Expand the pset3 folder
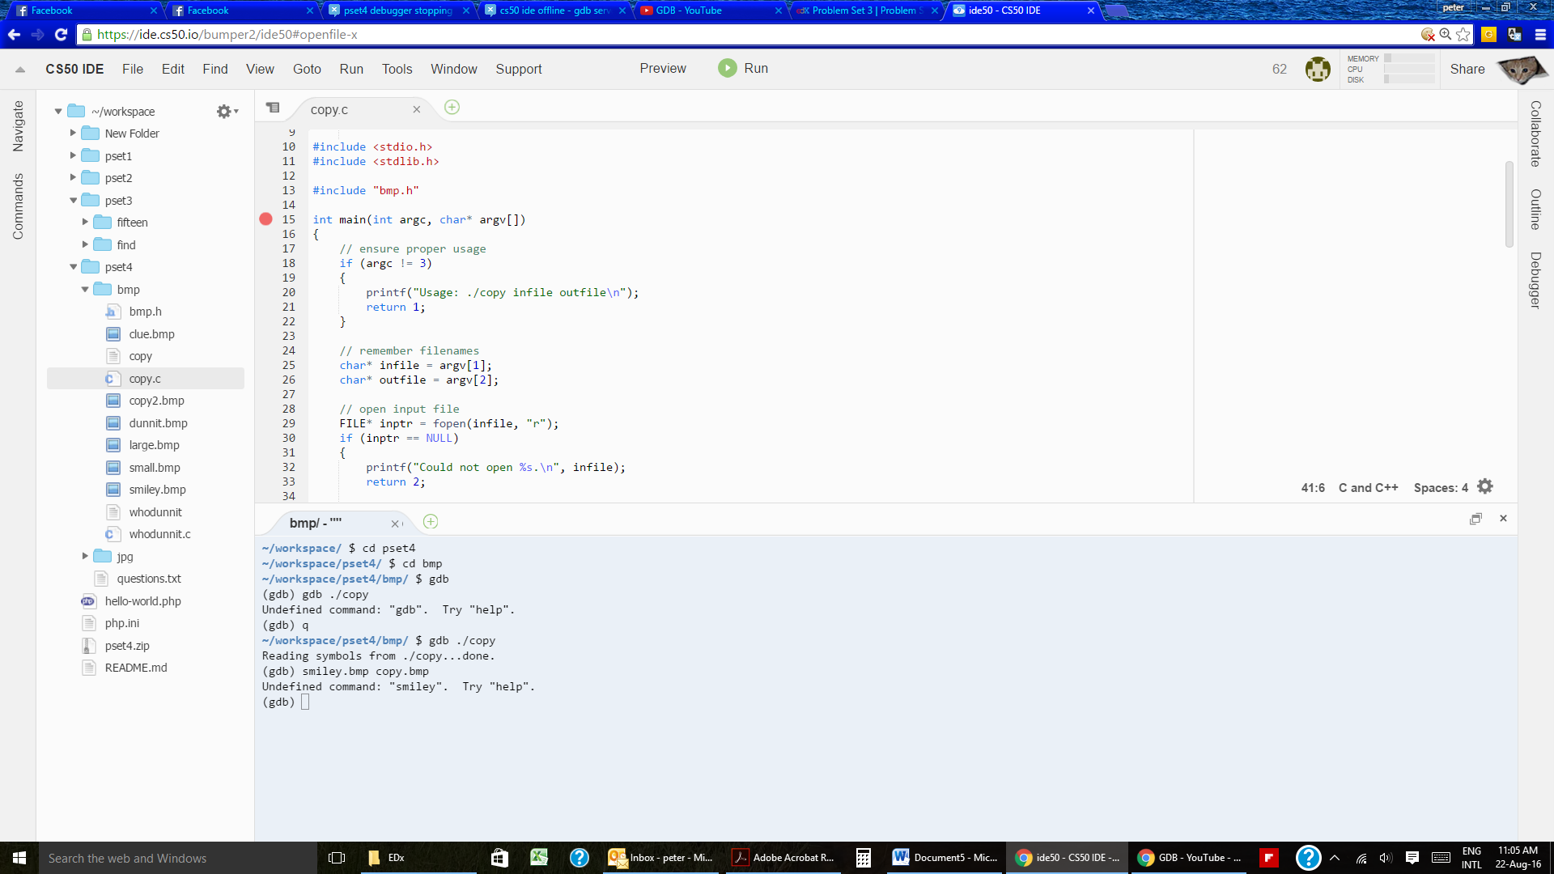The image size is (1554, 874). (x=73, y=200)
